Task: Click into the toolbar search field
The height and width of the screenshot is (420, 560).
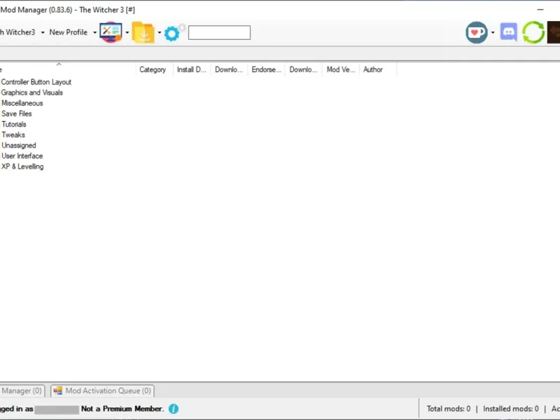Action: [219, 32]
